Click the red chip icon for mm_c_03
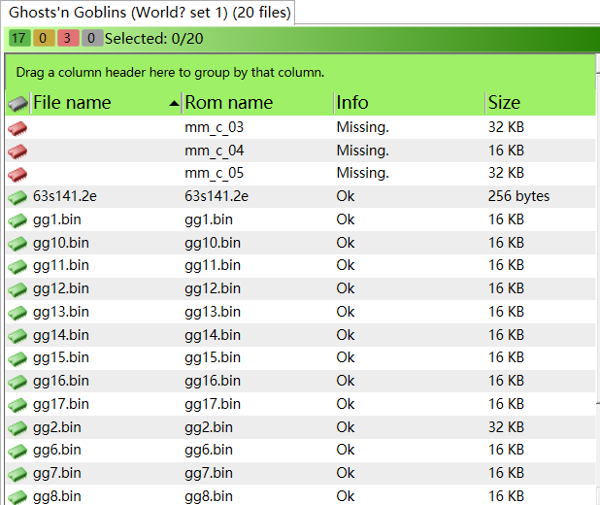The height and width of the screenshot is (505, 600). (x=17, y=128)
